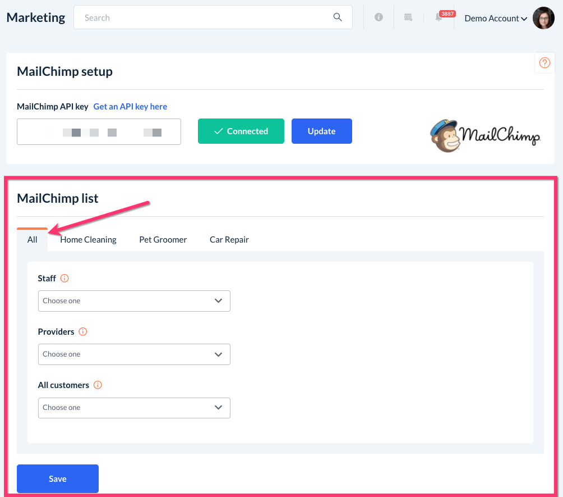The height and width of the screenshot is (497, 563).
Task: Expand the Staff list dropdown
Action: point(134,301)
